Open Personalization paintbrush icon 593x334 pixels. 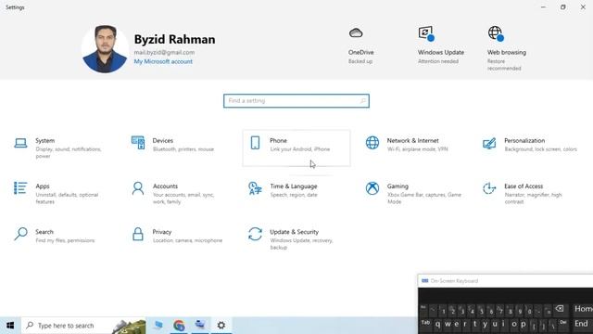pyautogui.click(x=489, y=143)
